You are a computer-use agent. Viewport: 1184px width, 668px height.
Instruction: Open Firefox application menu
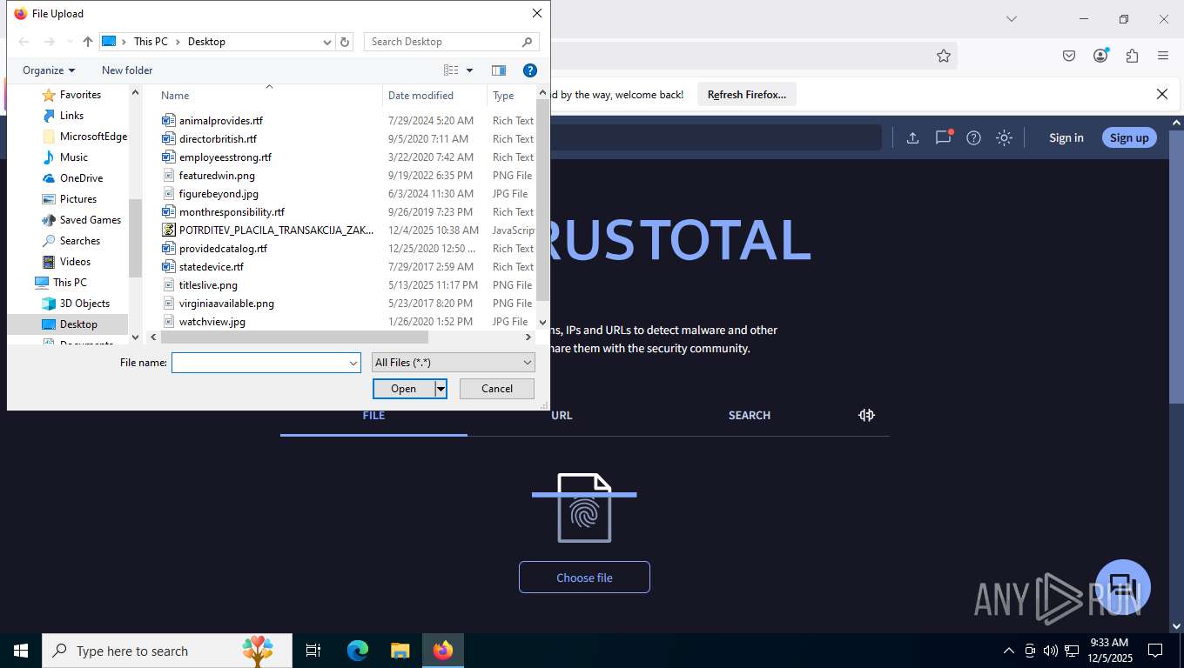pyautogui.click(x=1163, y=56)
